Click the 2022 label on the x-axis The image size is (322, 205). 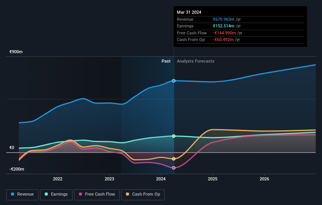tap(58, 179)
